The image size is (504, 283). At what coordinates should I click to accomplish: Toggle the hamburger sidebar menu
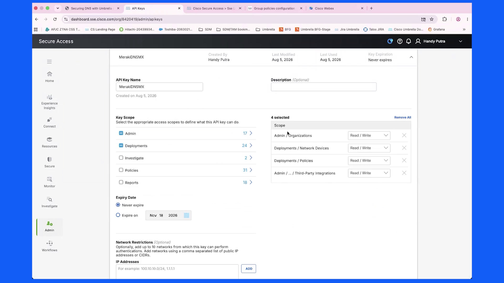[x=49, y=62]
